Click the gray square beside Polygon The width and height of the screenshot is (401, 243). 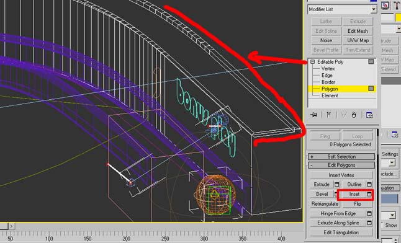[371, 89]
